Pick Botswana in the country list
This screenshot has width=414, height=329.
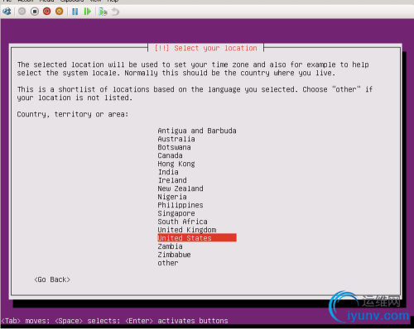(x=174, y=147)
